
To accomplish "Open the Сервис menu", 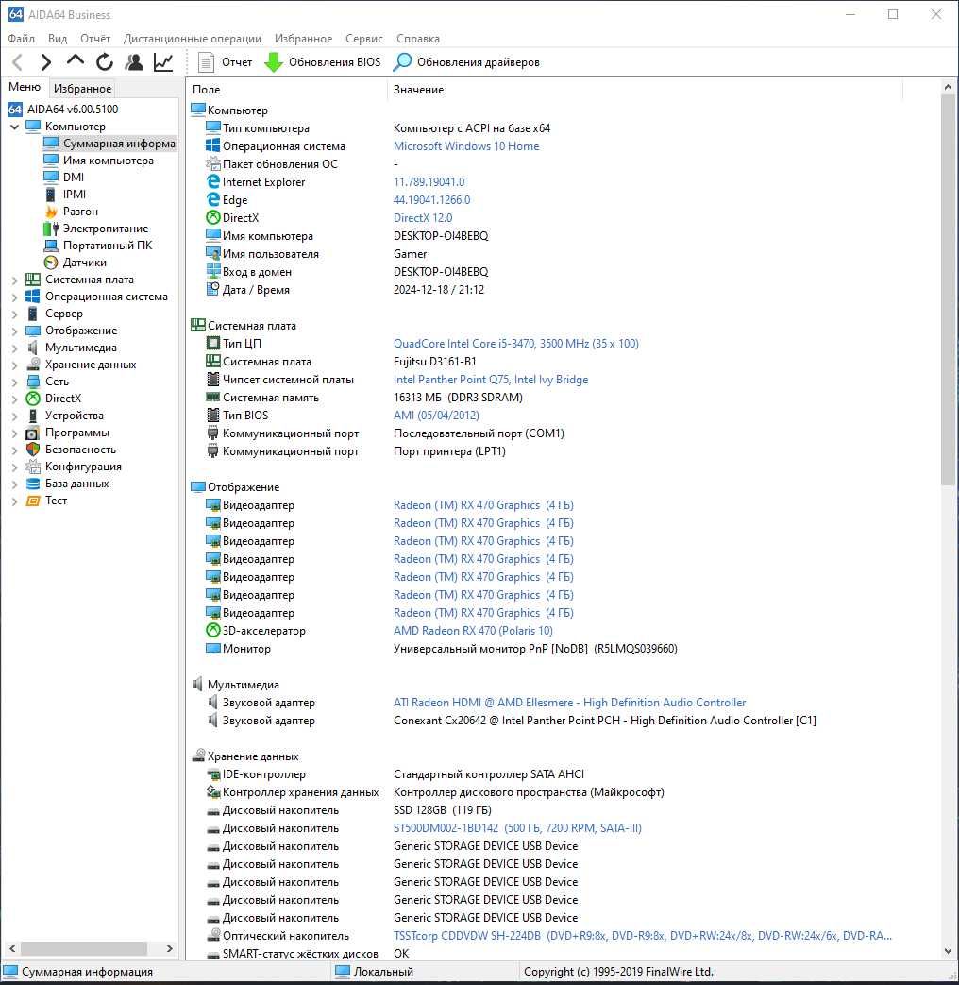I will 364,39.
